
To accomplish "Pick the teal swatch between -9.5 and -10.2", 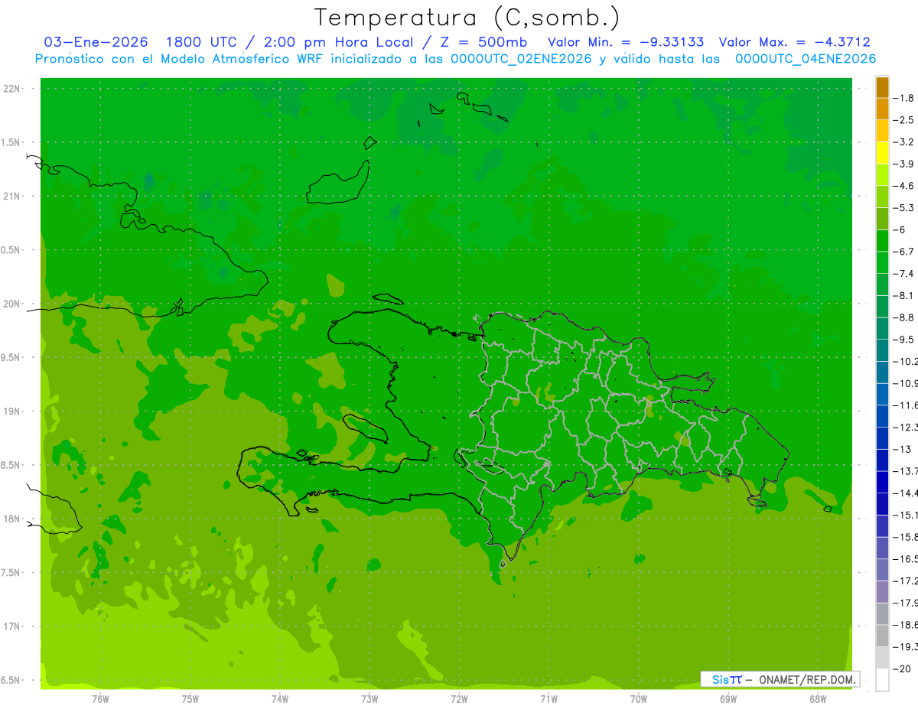I will coord(882,350).
